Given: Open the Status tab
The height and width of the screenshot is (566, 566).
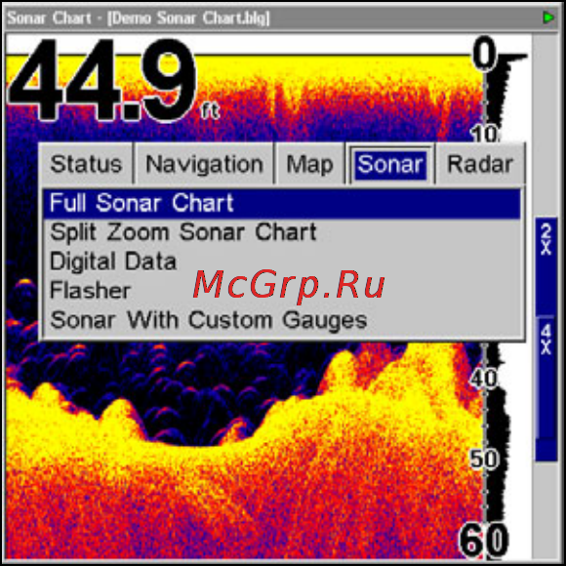Looking at the screenshot, I should tap(86, 164).
